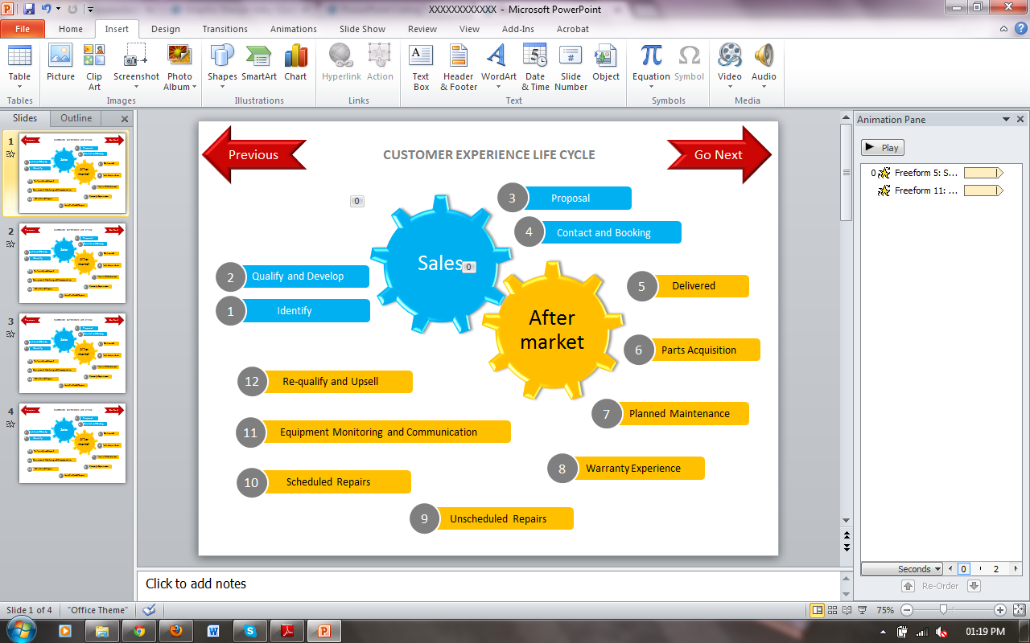Close the Animation Pane
Screen dimensions: 1030x643
1020,119
